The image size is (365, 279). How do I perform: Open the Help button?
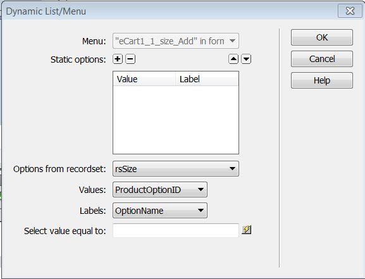322,80
